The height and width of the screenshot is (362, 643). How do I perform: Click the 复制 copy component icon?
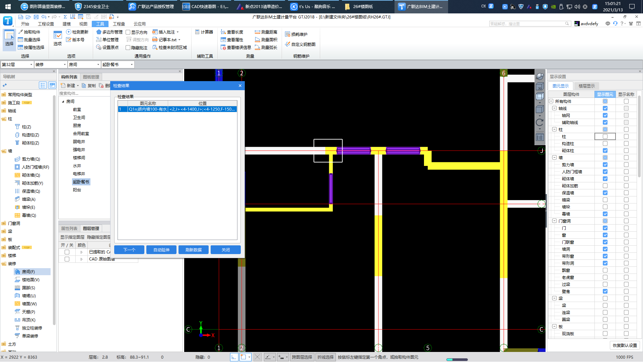(89, 86)
